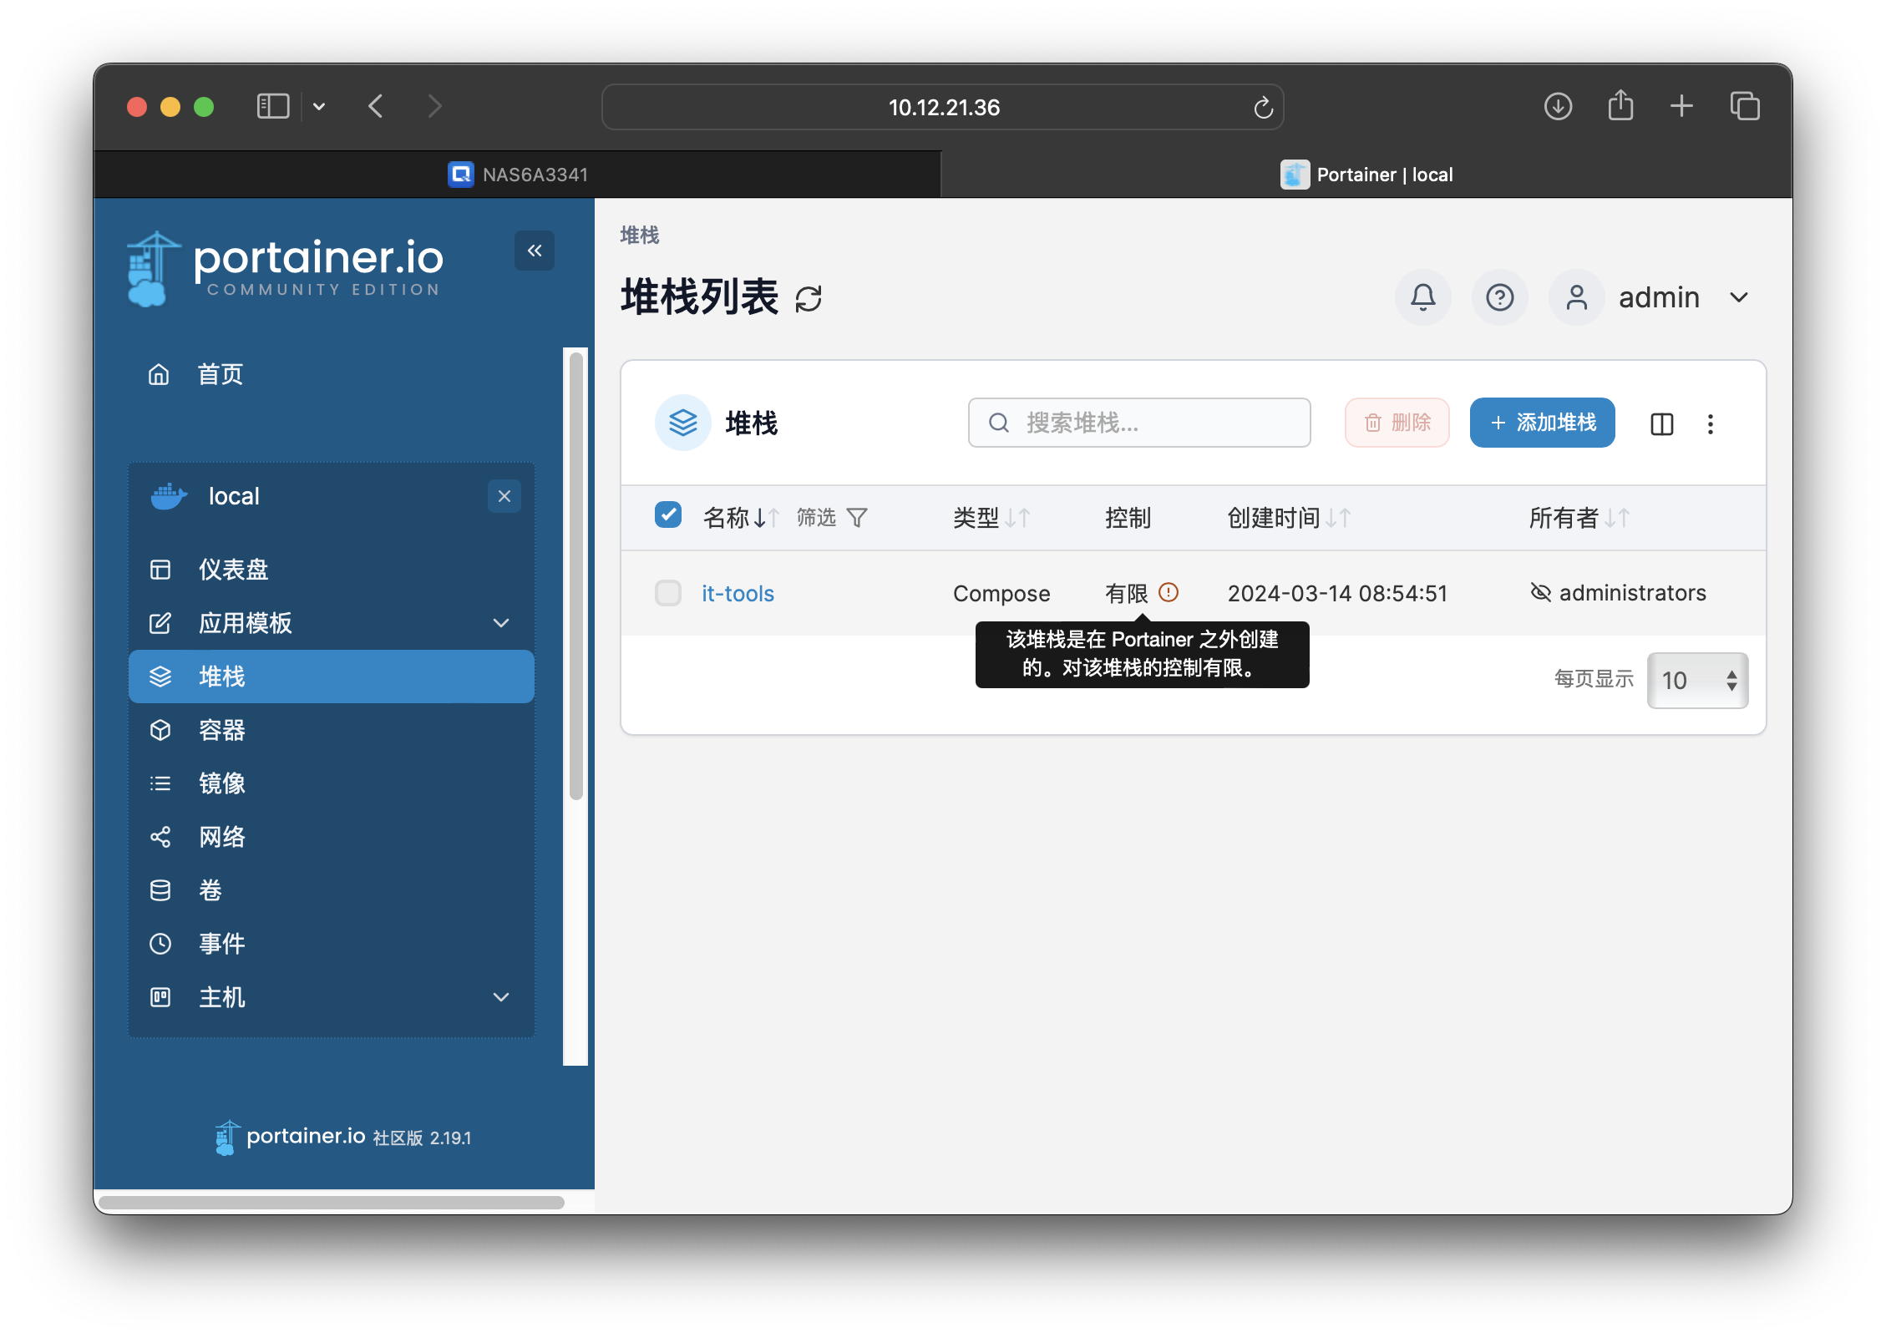This screenshot has height=1338, width=1886.
Task: Open Safari downloads
Action: coord(1558,107)
